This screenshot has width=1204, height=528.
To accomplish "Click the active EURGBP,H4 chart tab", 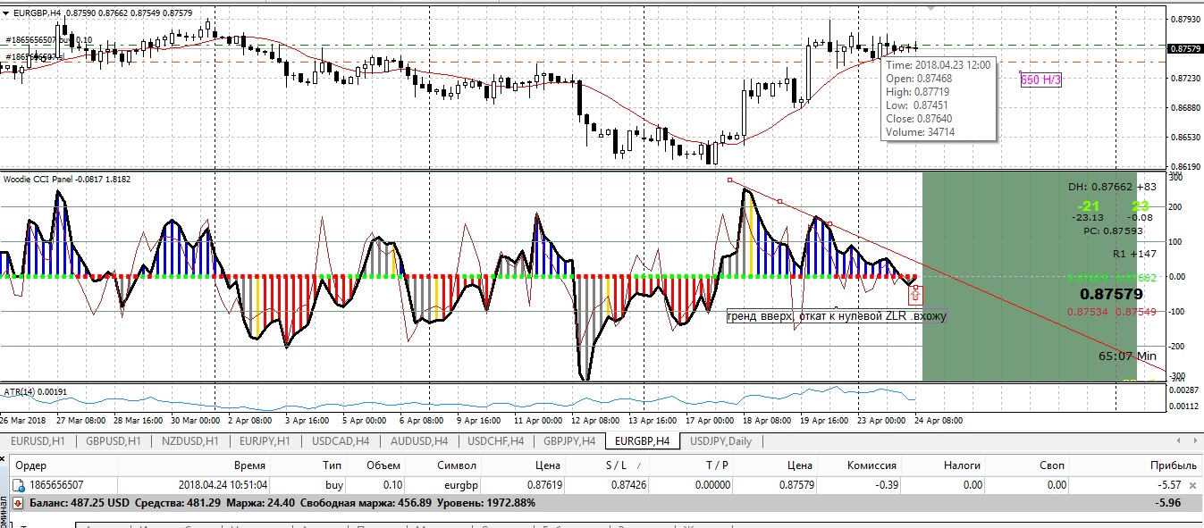I will 642,440.
